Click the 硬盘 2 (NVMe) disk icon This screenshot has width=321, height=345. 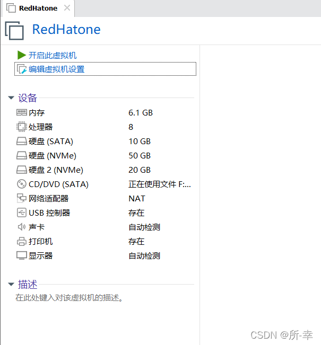click(22, 170)
